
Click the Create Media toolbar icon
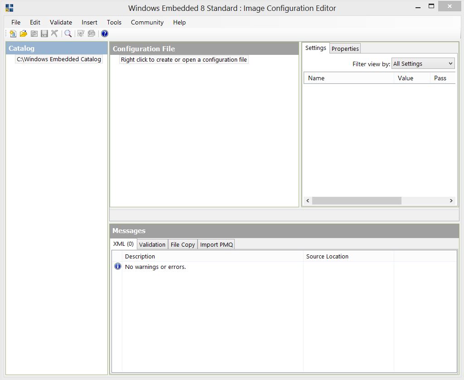point(92,34)
